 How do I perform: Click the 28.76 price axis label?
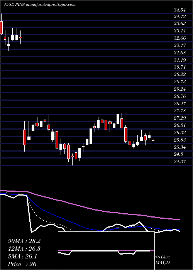tap(180, 96)
